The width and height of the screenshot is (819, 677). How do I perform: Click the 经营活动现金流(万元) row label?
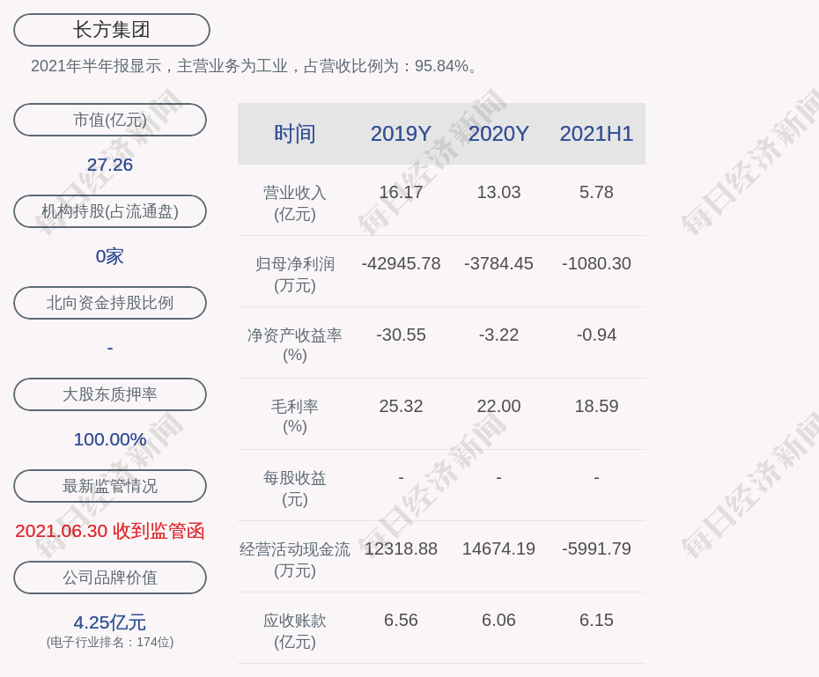click(295, 559)
